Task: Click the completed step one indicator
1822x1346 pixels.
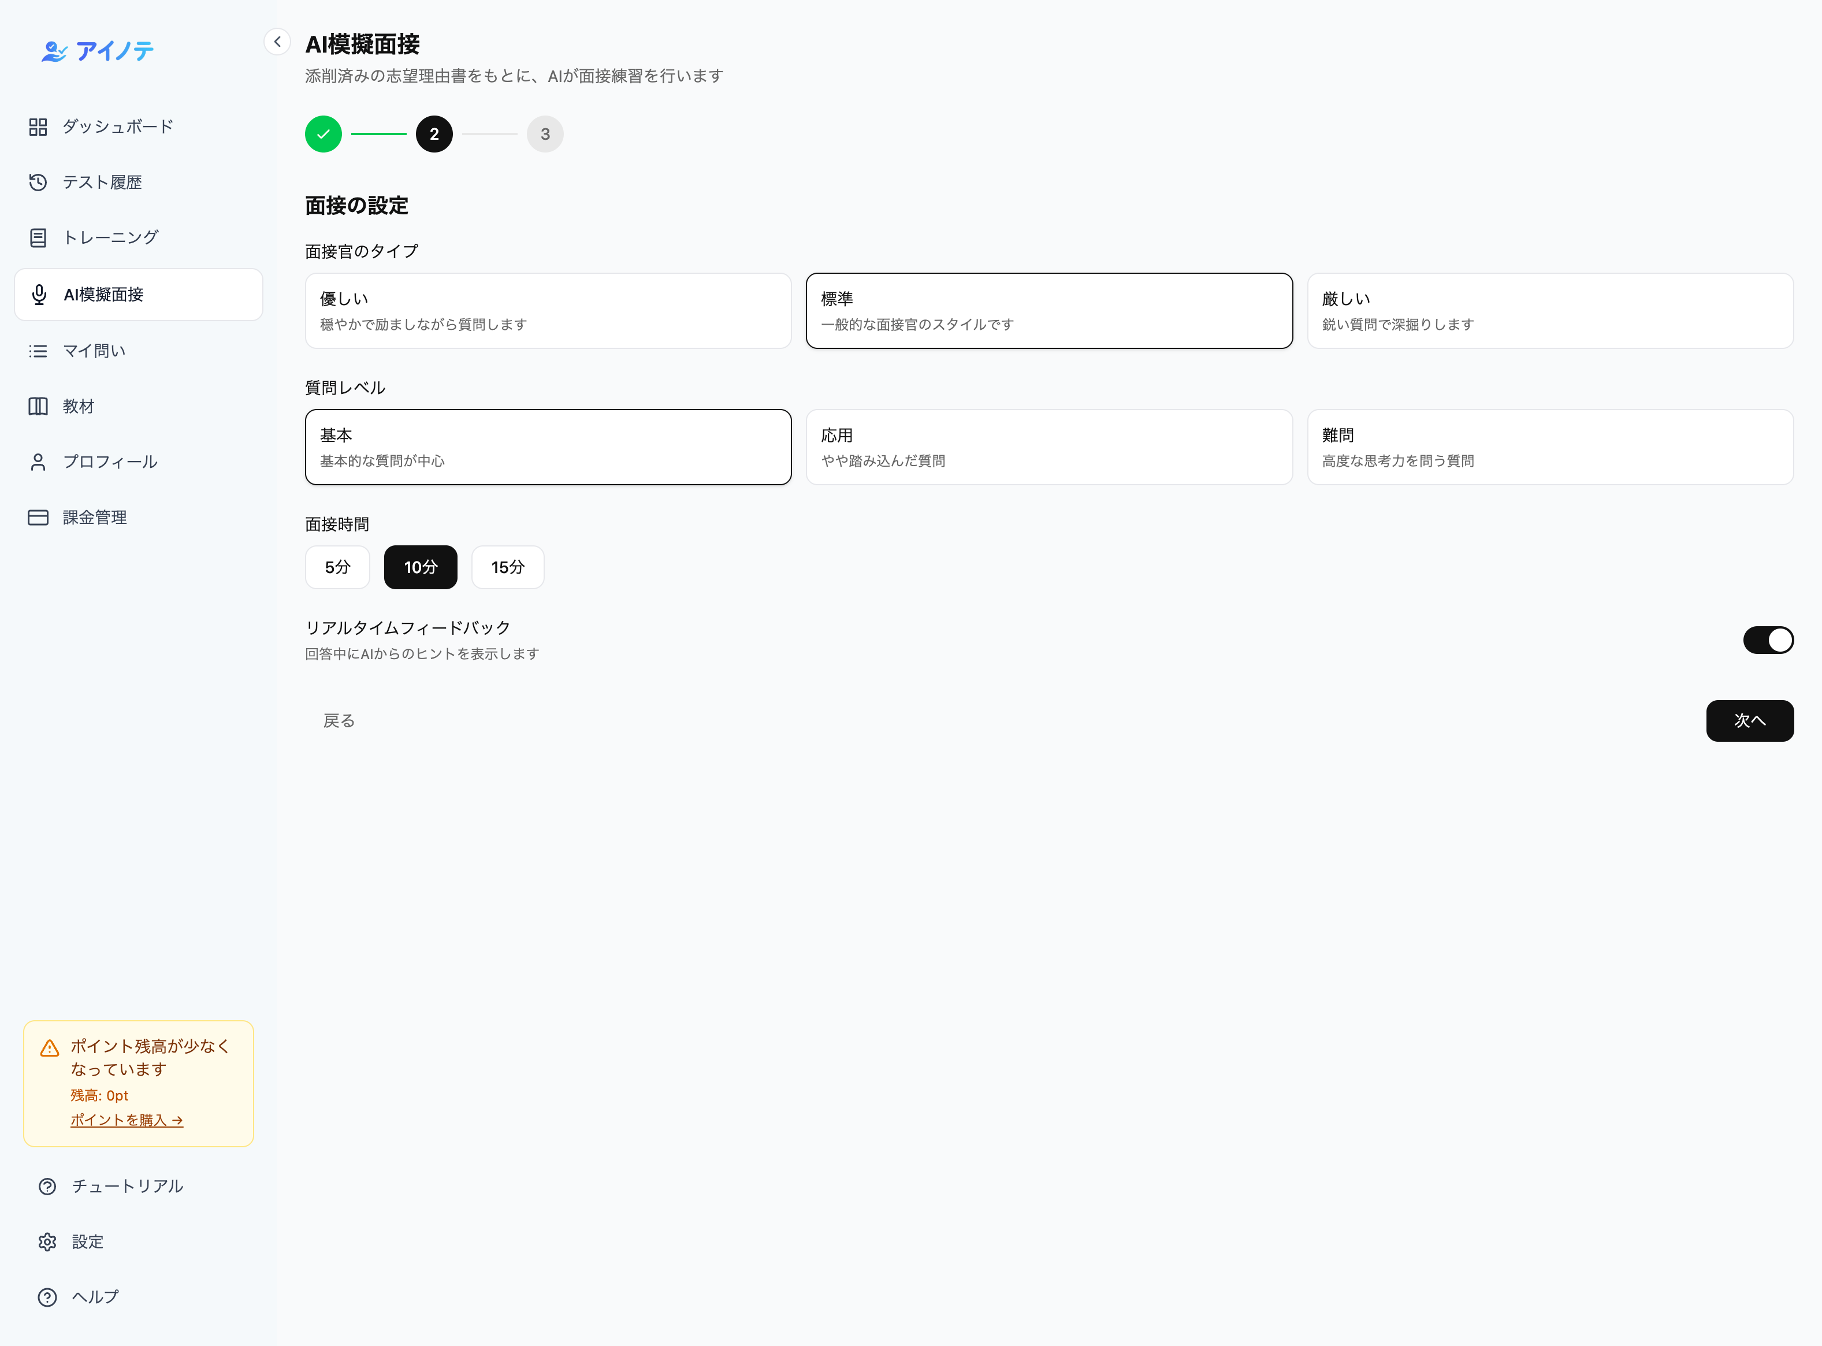Action: click(x=323, y=135)
